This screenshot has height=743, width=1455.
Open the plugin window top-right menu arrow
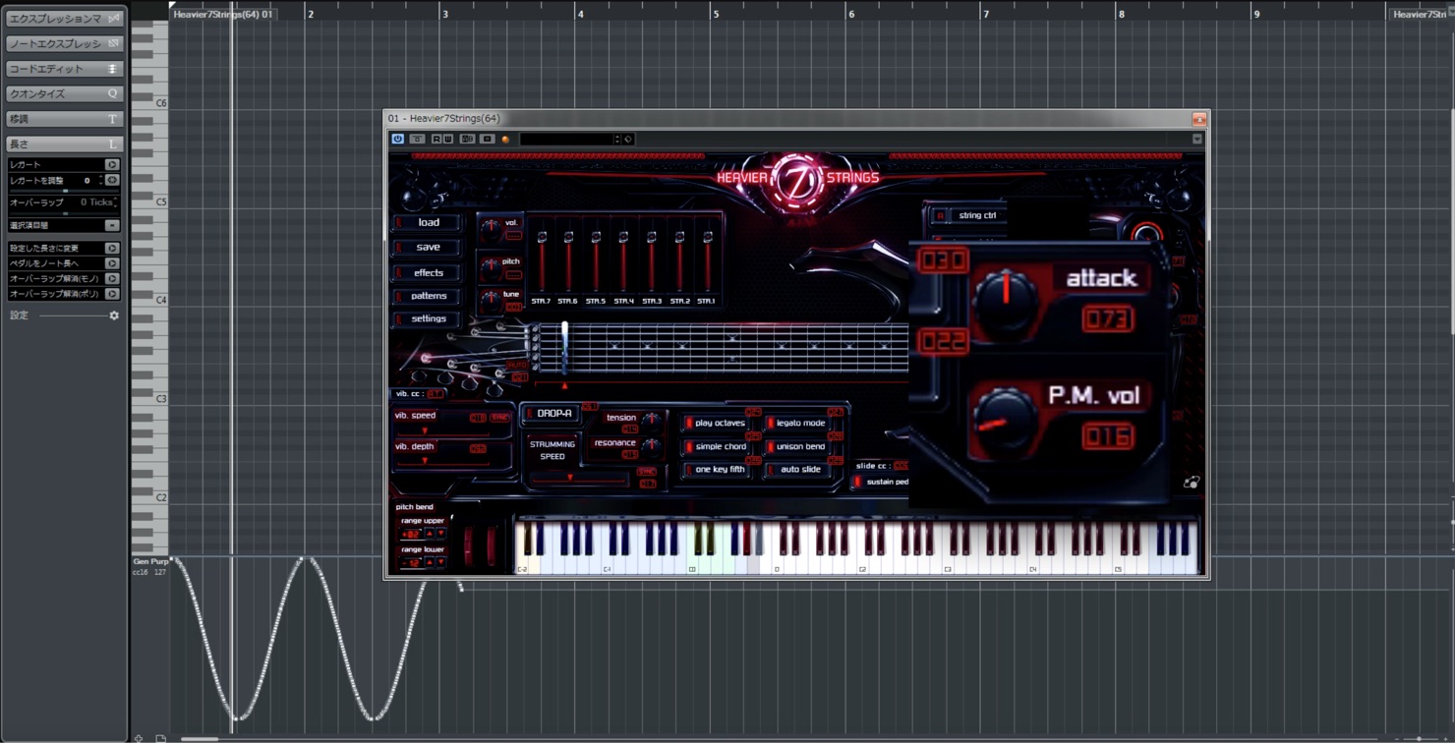1197,140
